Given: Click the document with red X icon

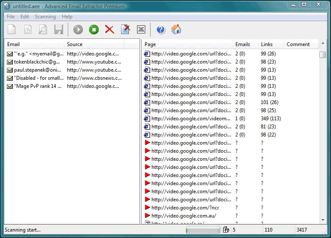Looking at the screenshot, I should tap(125, 29).
